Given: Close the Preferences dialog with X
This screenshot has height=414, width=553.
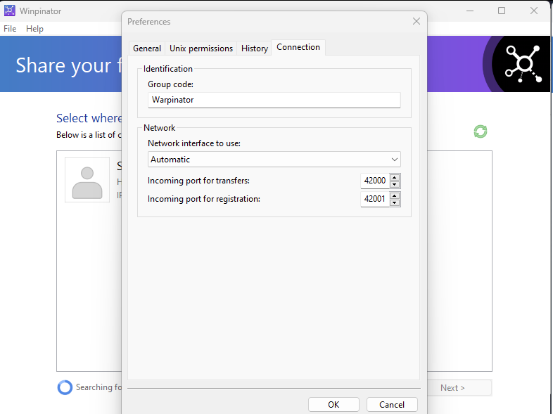Looking at the screenshot, I should (x=416, y=22).
